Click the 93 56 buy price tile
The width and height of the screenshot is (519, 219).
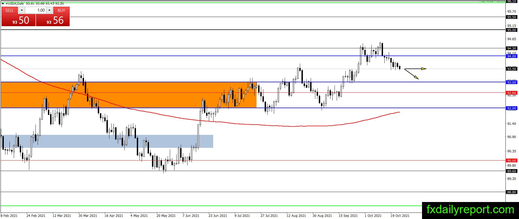(53, 20)
